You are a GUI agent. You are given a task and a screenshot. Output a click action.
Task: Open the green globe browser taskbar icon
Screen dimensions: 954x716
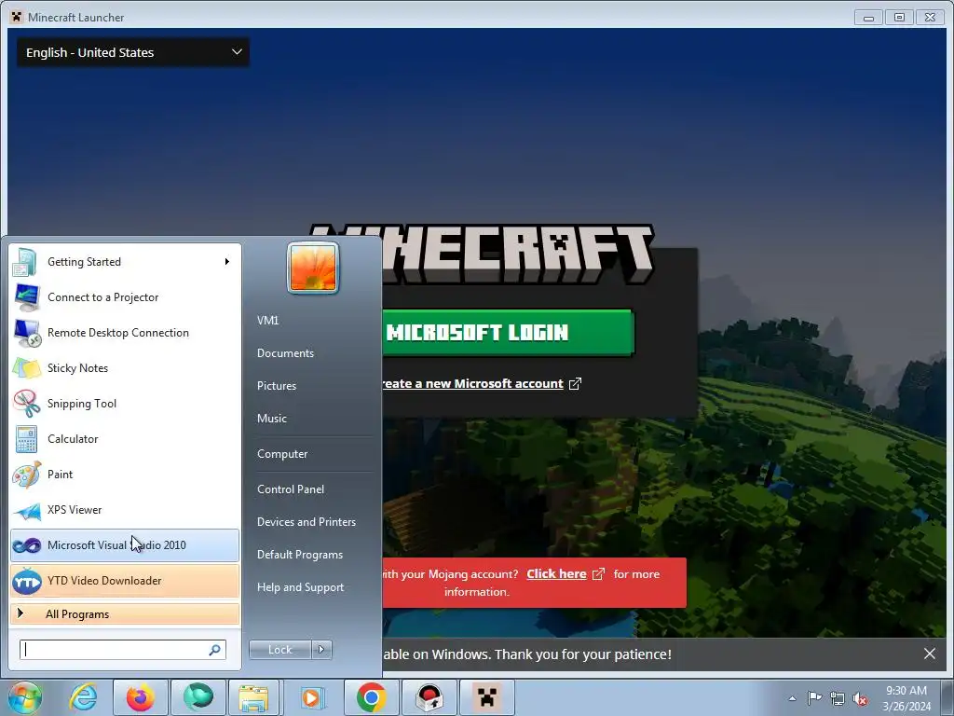coord(198,697)
